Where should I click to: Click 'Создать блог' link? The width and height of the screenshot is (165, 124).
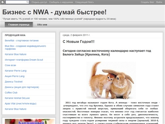click(147, 2)
